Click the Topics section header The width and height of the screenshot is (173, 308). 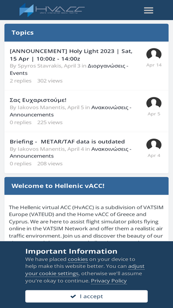tap(86, 33)
